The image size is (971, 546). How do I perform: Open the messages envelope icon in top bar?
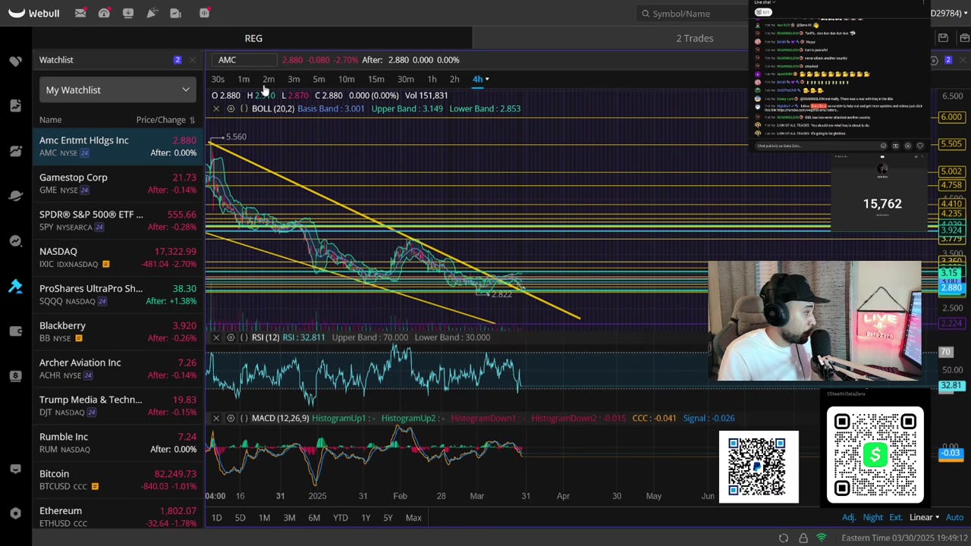pos(80,13)
